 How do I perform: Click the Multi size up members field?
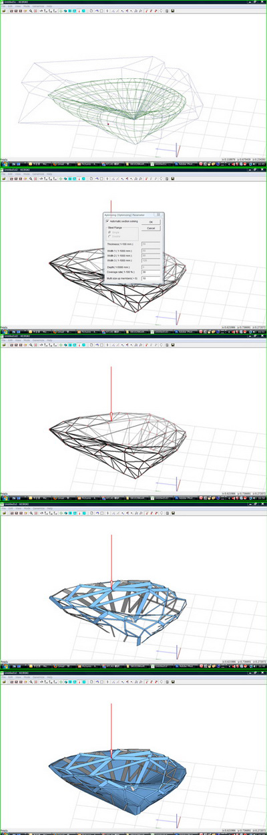pyautogui.click(x=150, y=278)
